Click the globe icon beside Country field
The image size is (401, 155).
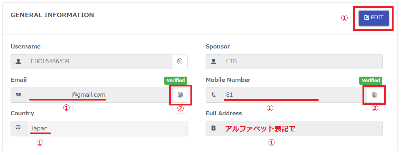coord(18,128)
